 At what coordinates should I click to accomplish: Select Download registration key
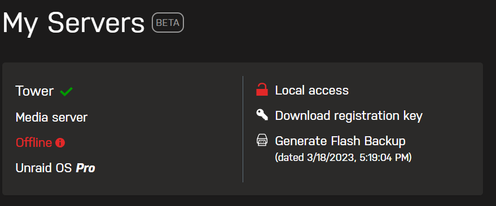coord(349,116)
